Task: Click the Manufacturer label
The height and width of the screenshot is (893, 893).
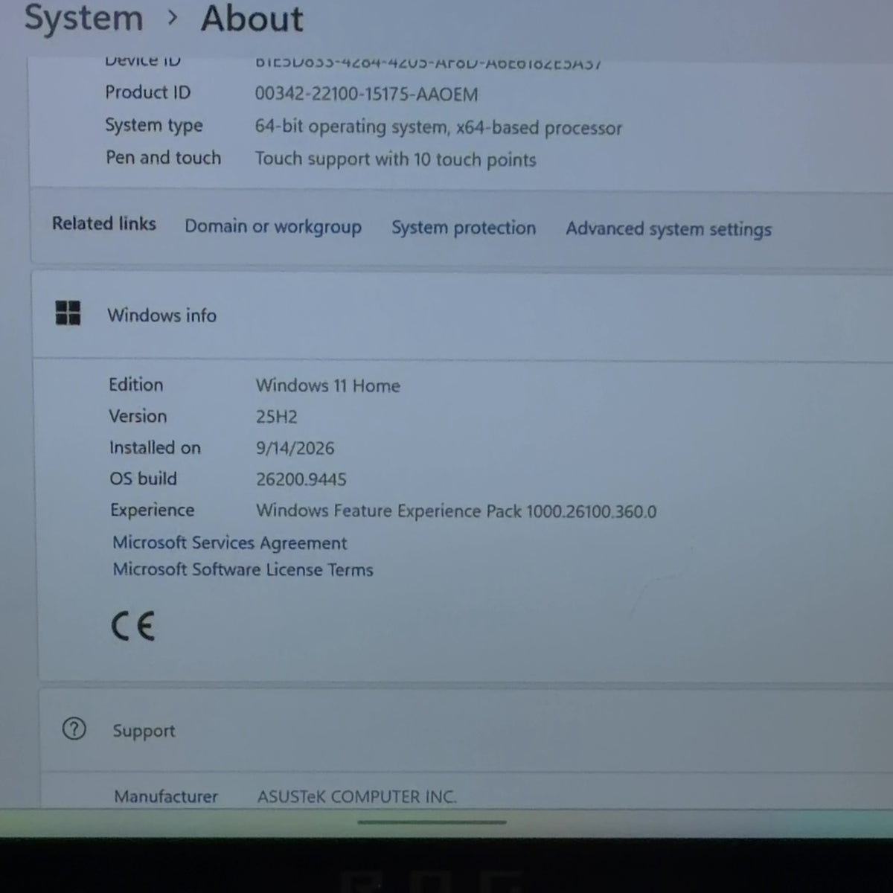Action: tap(166, 796)
